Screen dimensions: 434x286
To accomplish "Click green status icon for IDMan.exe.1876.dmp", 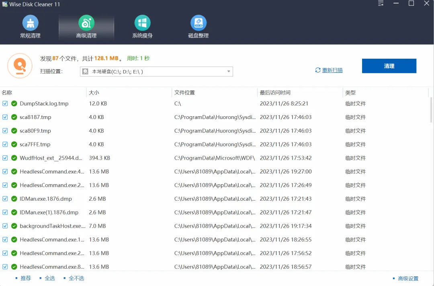I will (x=14, y=199).
